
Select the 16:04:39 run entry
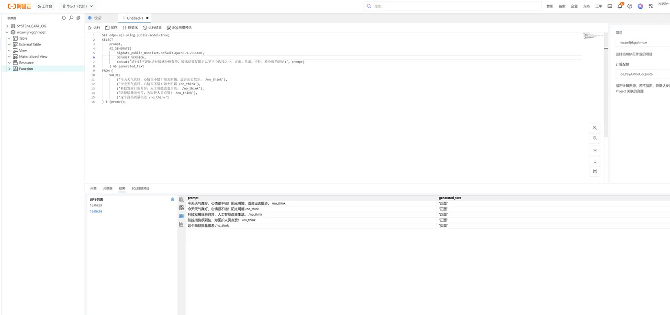pyautogui.click(x=96, y=205)
